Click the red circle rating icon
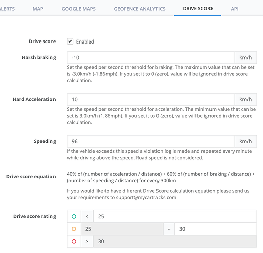 [x=74, y=241]
